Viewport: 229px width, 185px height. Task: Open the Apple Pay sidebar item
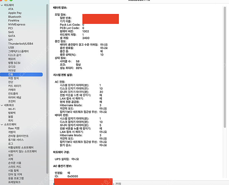click(15, 13)
